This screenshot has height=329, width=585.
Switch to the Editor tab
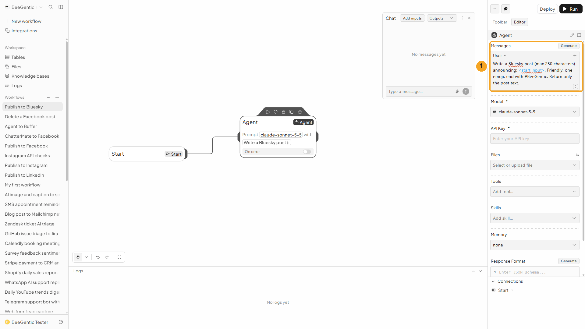pyautogui.click(x=519, y=22)
